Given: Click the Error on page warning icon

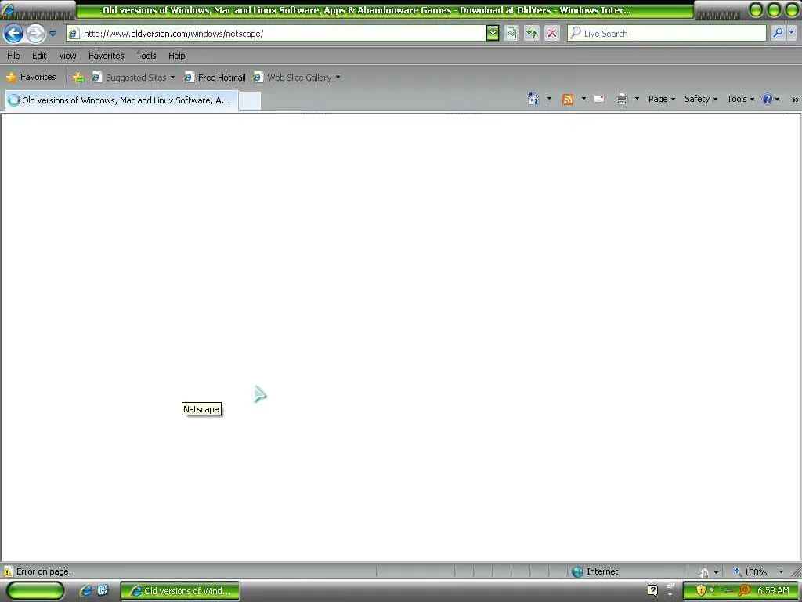Looking at the screenshot, I should point(8,571).
